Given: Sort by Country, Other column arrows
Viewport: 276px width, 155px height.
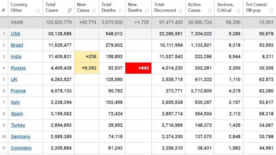Looking at the screenshot, I should [38, 11].
